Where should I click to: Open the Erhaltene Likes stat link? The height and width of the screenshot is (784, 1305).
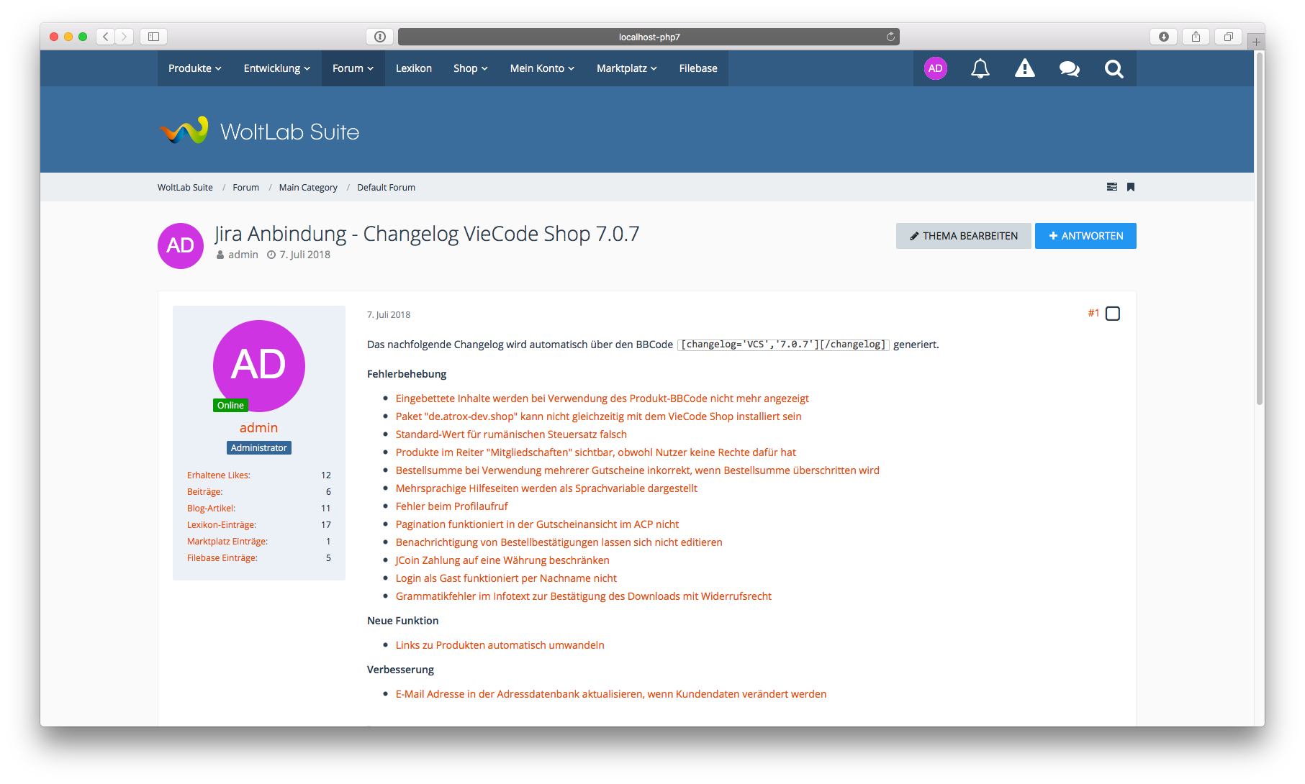point(219,475)
